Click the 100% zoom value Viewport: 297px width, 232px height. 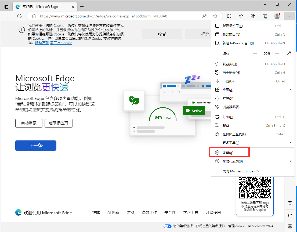point(266,54)
